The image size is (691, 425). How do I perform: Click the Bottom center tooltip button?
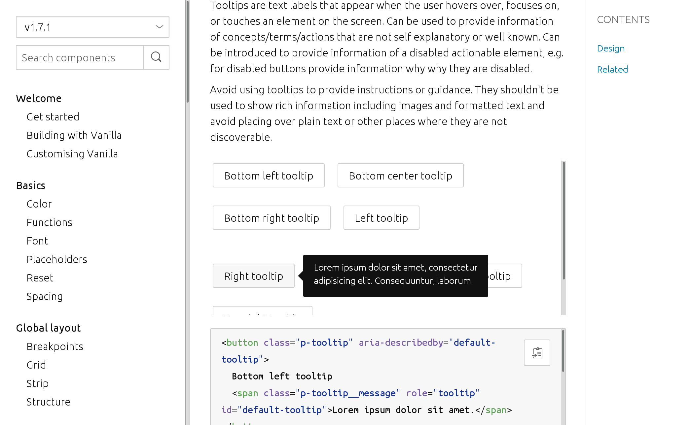tap(400, 175)
